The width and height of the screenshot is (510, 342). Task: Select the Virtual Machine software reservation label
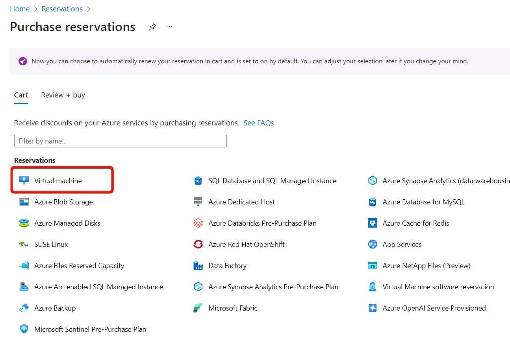click(438, 287)
